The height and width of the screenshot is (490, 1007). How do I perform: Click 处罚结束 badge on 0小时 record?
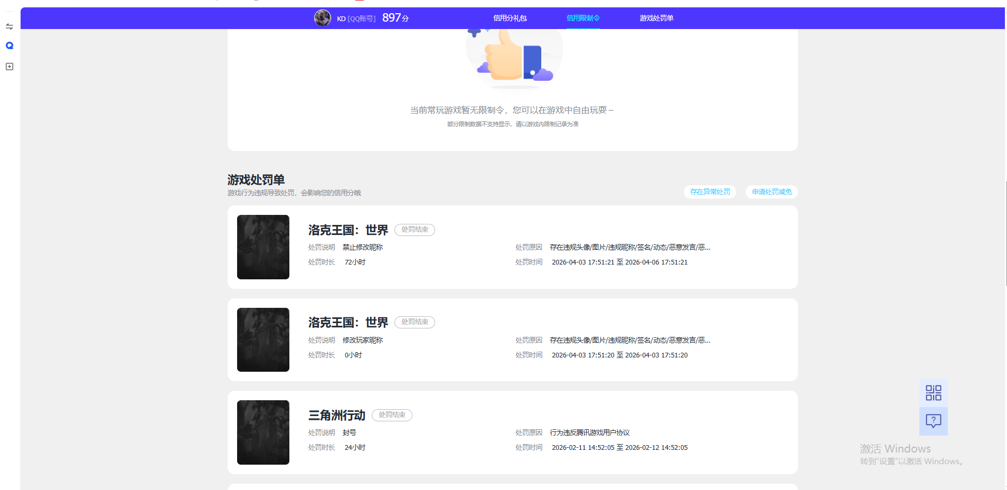point(415,322)
